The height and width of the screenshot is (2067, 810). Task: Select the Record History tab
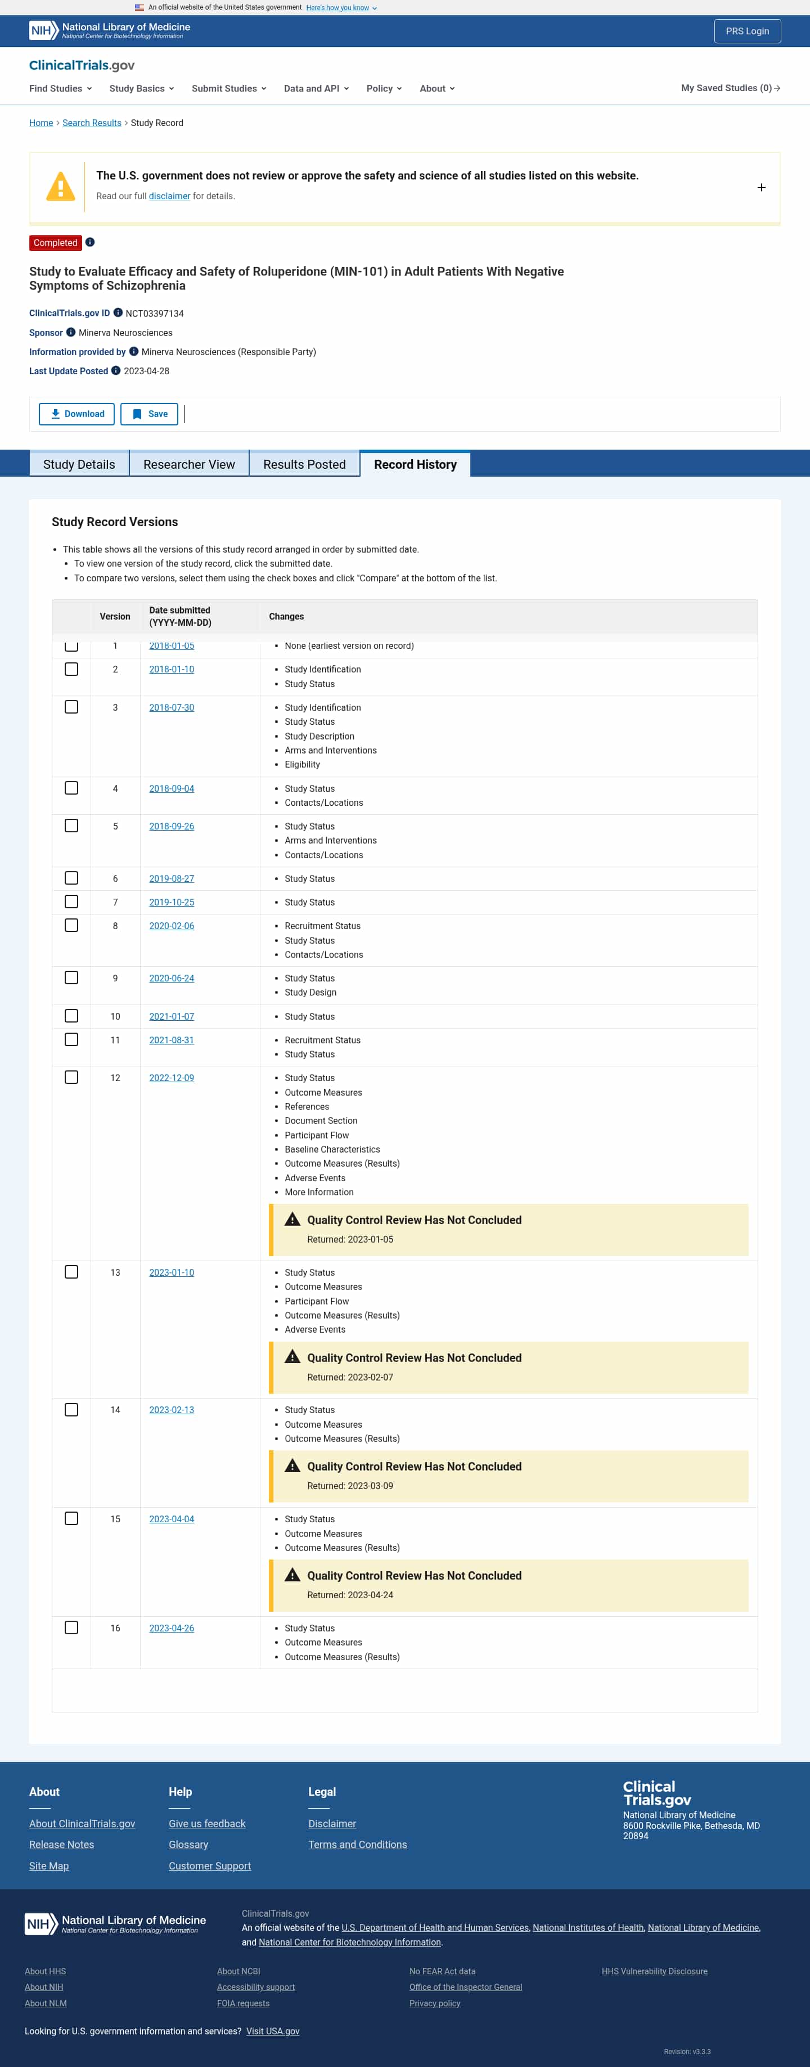click(x=416, y=464)
